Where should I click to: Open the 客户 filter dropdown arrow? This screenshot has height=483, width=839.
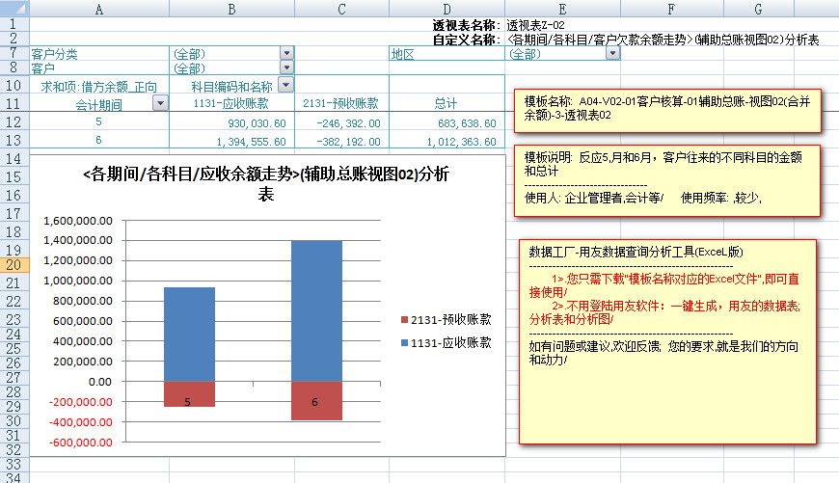(285, 68)
